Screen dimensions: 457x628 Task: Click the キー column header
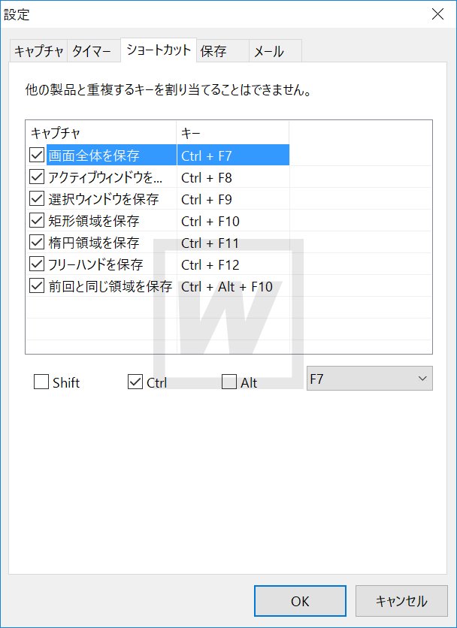pos(233,132)
